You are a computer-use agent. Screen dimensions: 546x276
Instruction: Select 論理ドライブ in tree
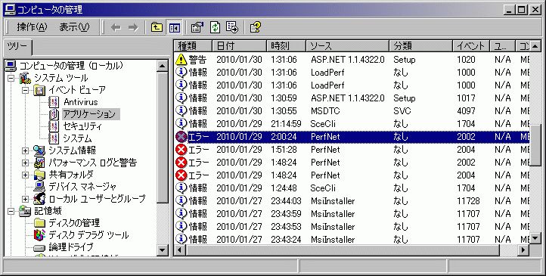tap(71, 247)
